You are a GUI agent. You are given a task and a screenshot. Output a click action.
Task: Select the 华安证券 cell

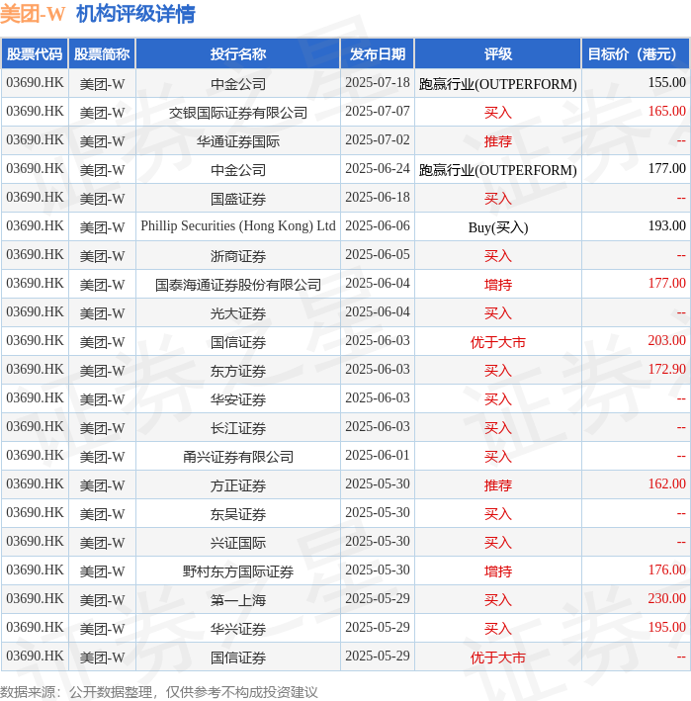click(238, 399)
